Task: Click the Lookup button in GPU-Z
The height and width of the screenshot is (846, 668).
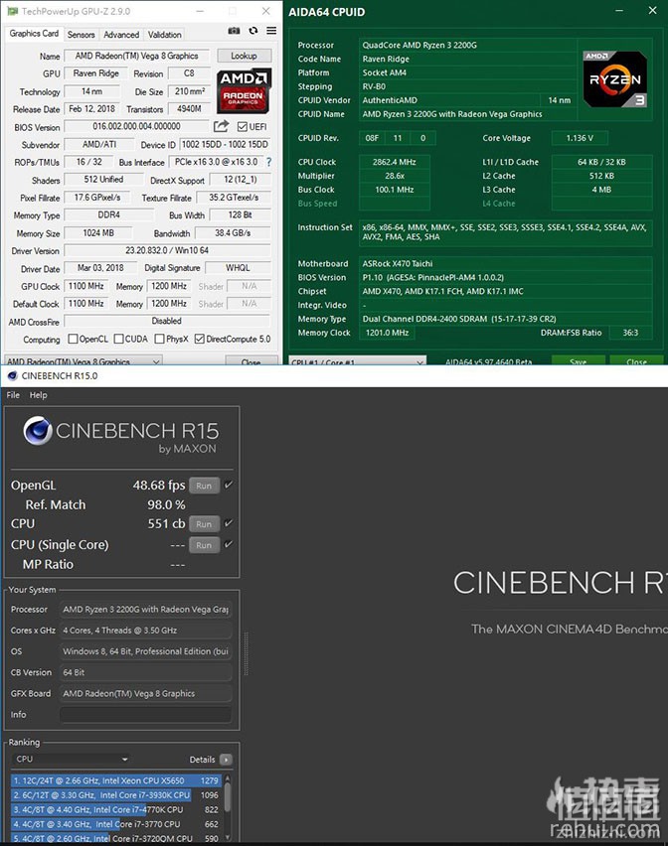Action: [x=245, y=56]
